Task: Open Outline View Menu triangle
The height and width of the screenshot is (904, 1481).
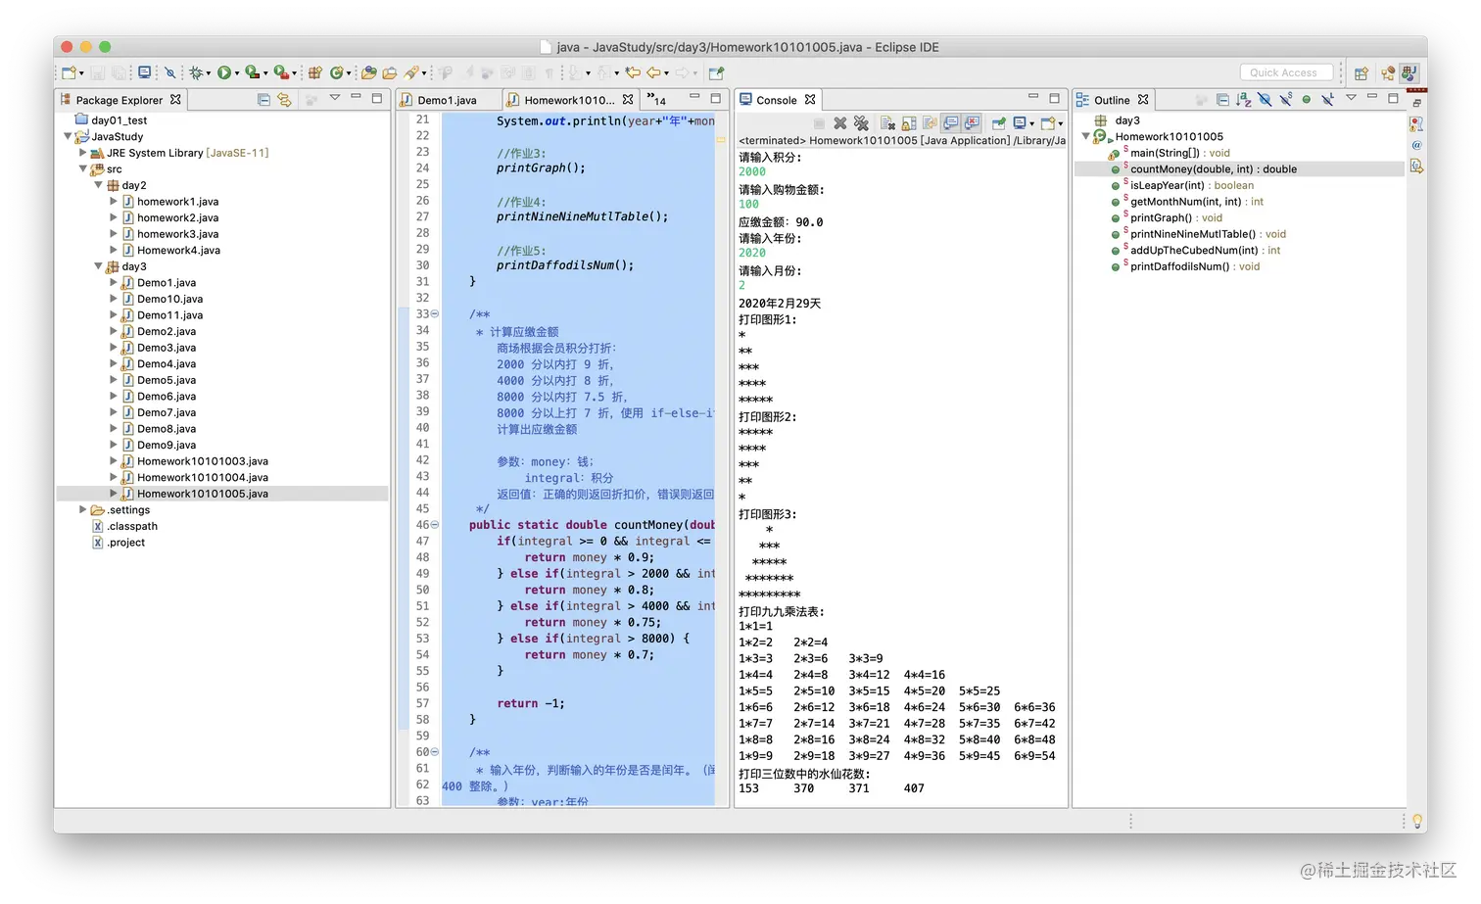Action: pyautogui.click(x=1351, y=98)
